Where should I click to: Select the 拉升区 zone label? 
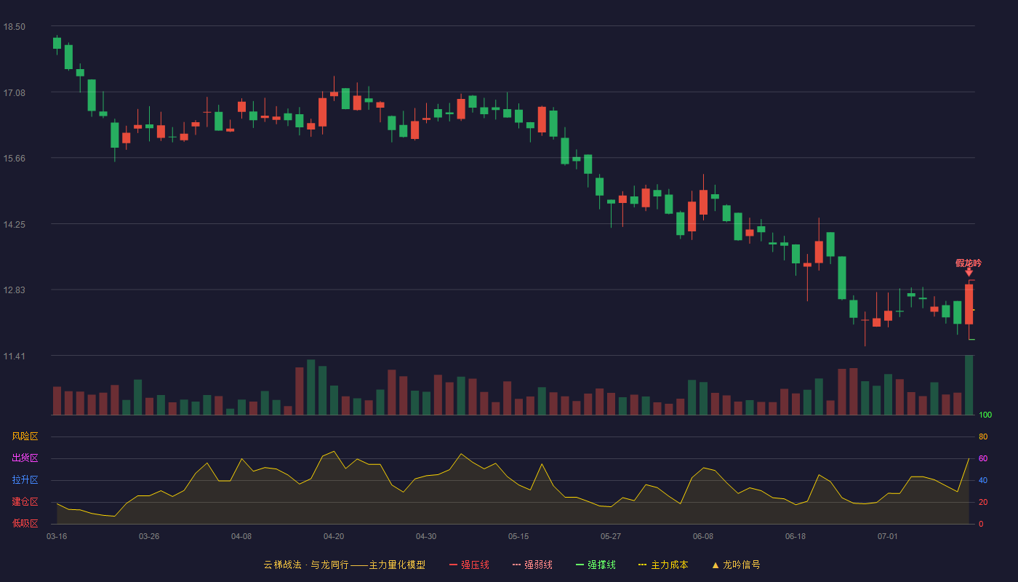click(25, 480)
